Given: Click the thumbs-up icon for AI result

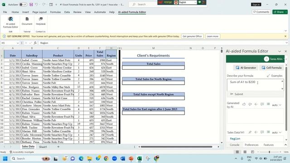Looking at the screenshot, I should [x=244, y=104].
